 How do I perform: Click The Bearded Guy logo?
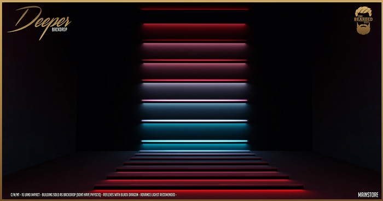pyautogui.click(x=363, y=20)
